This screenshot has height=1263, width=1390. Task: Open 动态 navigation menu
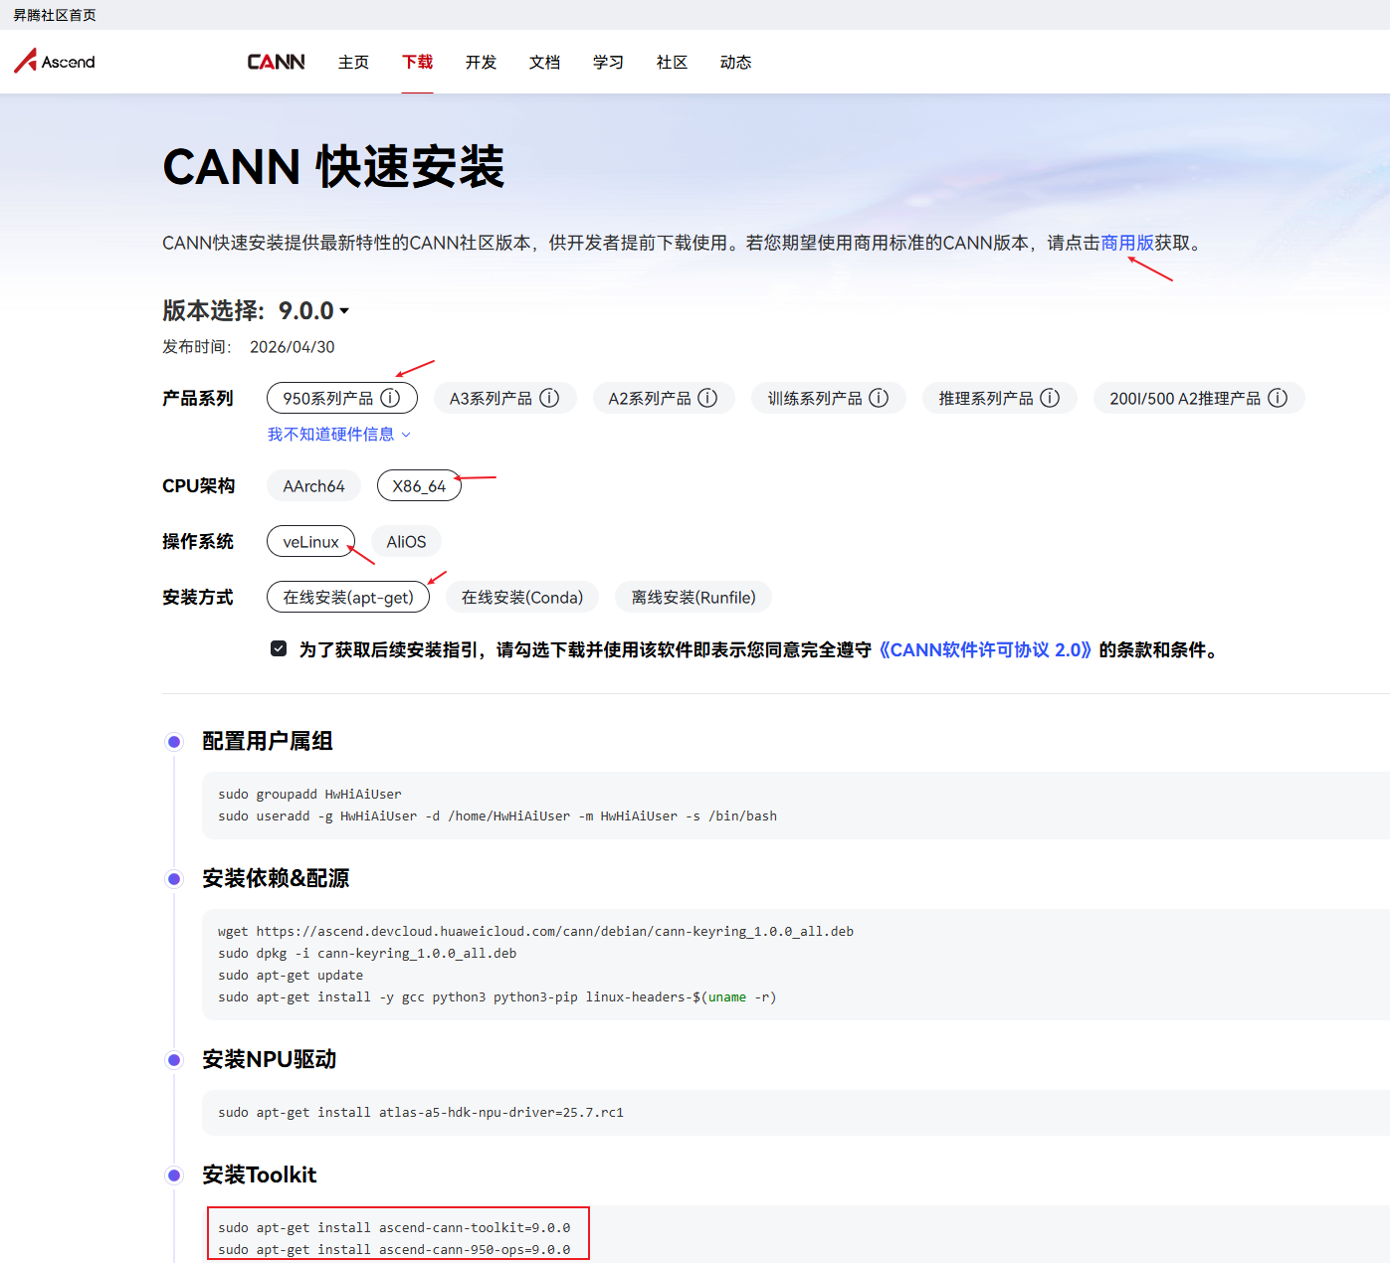point(735,62)
